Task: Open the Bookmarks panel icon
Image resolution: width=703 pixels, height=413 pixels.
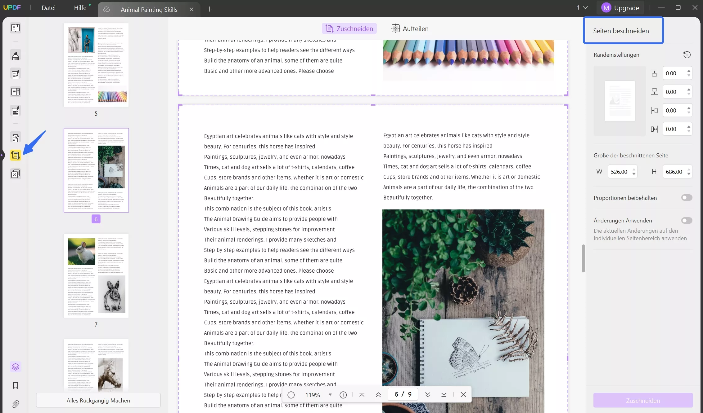Action: click(x=15, y=385)
